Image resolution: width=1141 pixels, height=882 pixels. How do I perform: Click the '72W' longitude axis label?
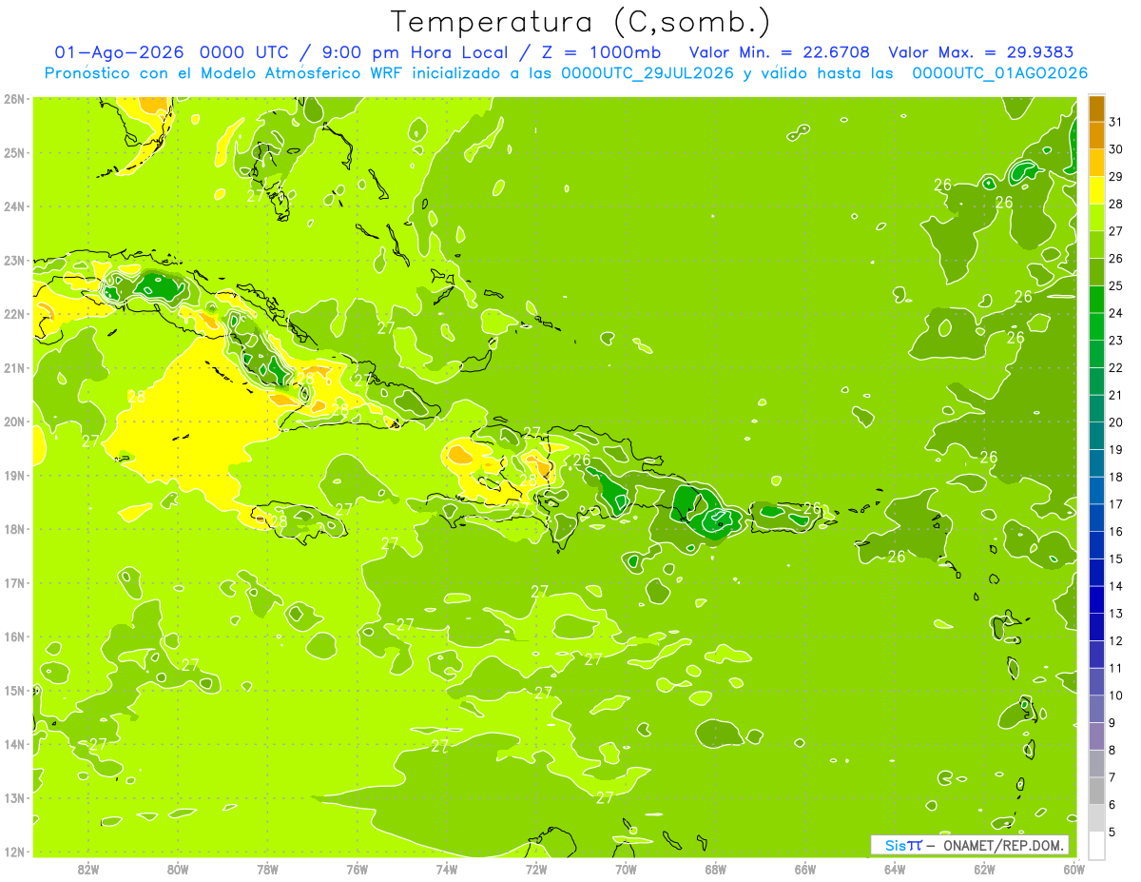(536, 868)
